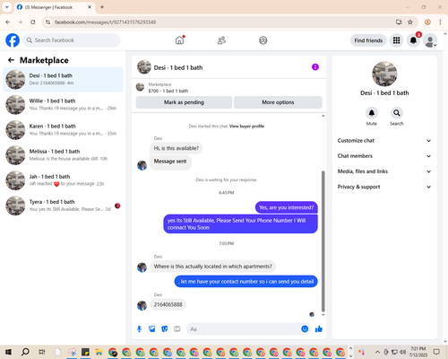This screenshot has height=359, width=448.
Task: Click the Desi listing photo in the right panel
Action: (384, 74)
